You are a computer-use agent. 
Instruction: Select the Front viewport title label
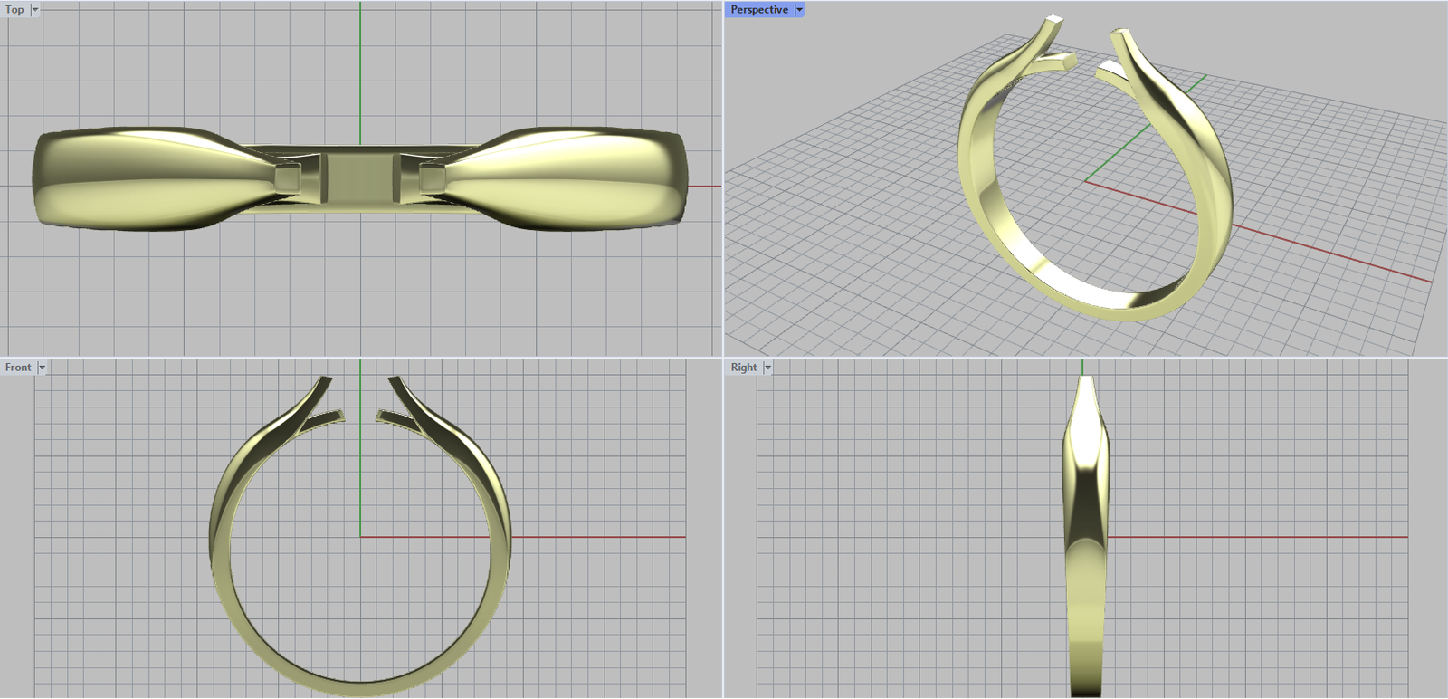[18, 368]
